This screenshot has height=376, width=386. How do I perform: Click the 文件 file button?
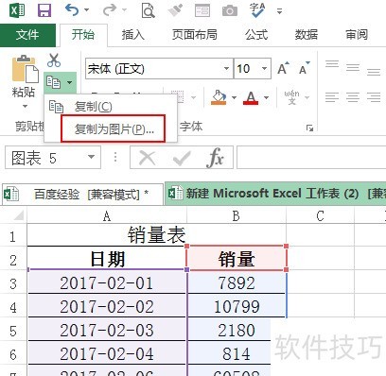pyautogui.click(x=27, y=34)
